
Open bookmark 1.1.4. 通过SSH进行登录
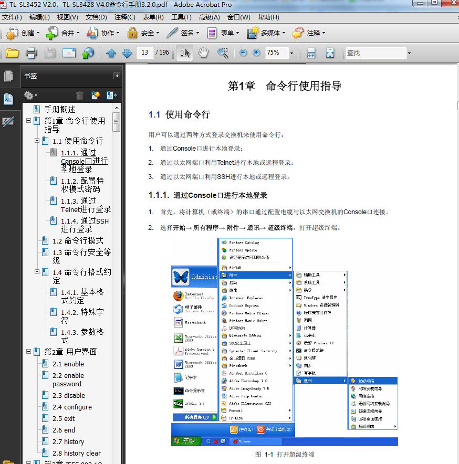85,225
